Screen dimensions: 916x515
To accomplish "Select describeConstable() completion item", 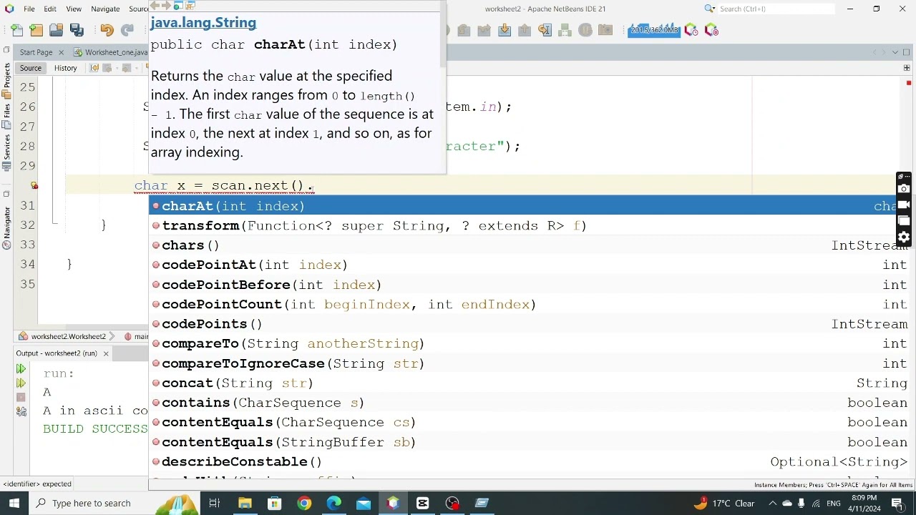I will tap(530, 461).
